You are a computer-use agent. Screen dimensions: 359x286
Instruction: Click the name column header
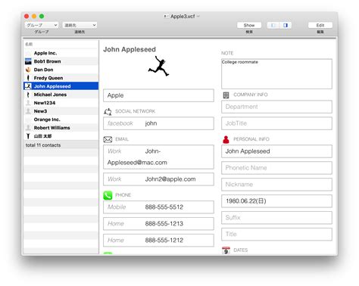click(61, 44)
